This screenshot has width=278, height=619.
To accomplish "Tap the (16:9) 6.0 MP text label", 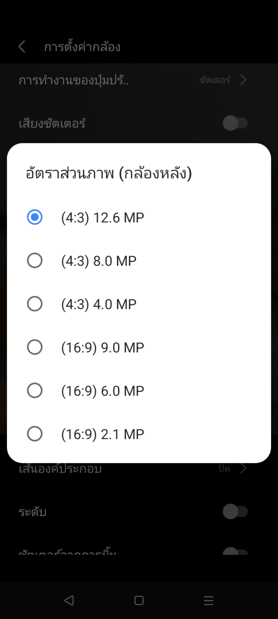I will pos(103,391).
